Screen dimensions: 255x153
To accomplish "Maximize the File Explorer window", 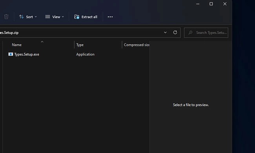I will (x=211, y=4).
